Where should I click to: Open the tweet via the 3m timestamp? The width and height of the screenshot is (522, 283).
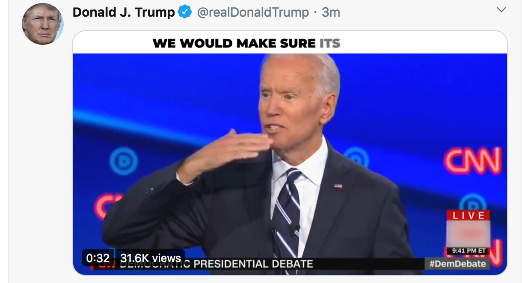coord(331,12)
